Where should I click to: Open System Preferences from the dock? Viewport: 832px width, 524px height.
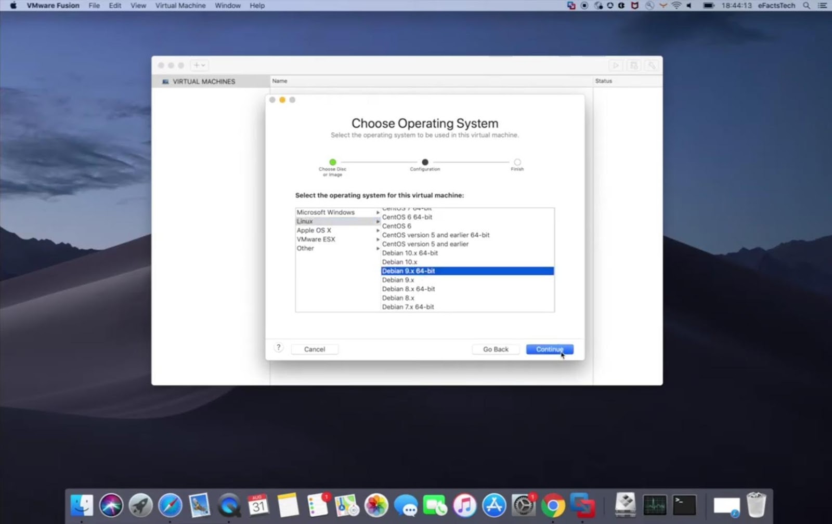(x=524, y=505)
